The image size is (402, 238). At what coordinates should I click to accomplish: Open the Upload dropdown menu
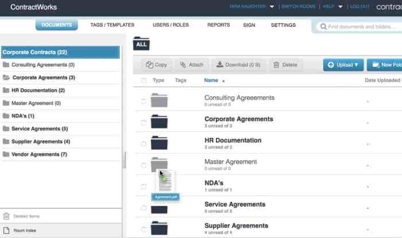click(x=343, y=65)
